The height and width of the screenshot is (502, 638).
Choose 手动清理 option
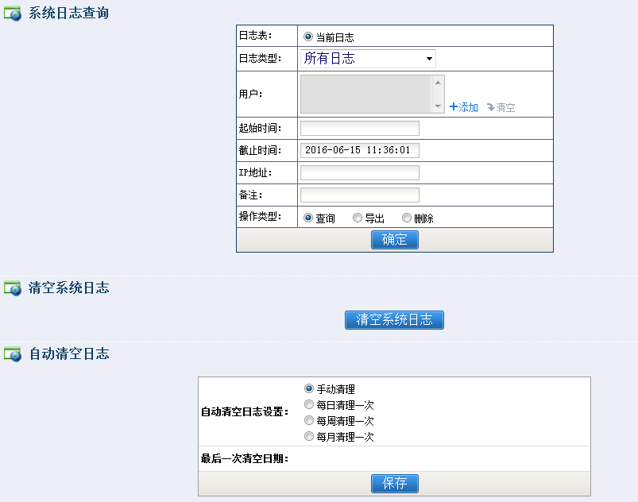(x=309, y=388)
